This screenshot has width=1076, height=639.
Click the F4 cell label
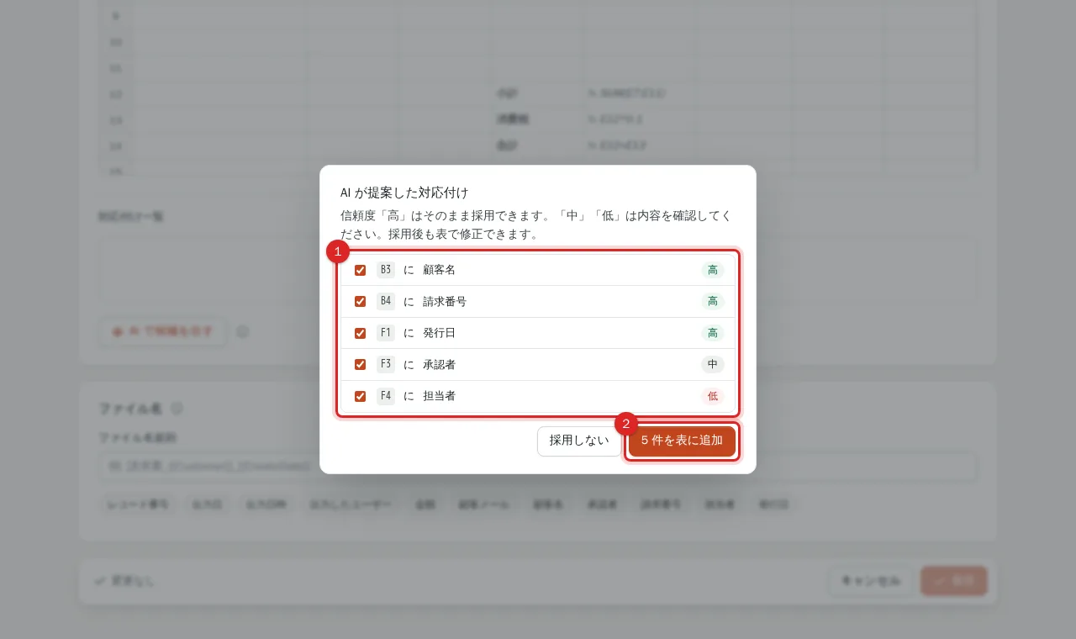386,396
